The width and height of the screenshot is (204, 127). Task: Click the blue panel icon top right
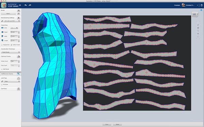tap(202, 10)
